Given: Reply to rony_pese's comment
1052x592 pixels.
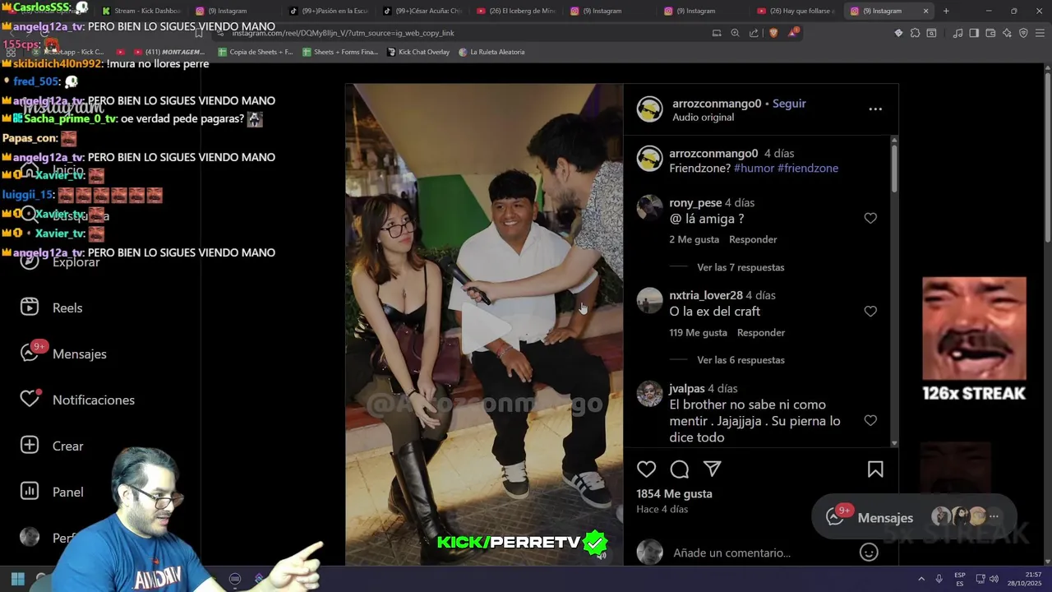Looking at the screenshot, I should (753, 239).
